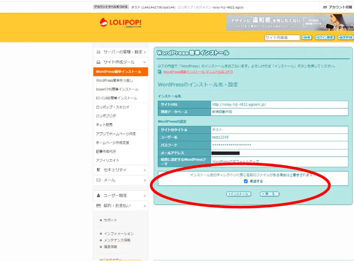The image size is (354, 265).
Task: Click the server icon beside サーバーの管理・設定
Action: pyautogui.click(x=98, y=52)
